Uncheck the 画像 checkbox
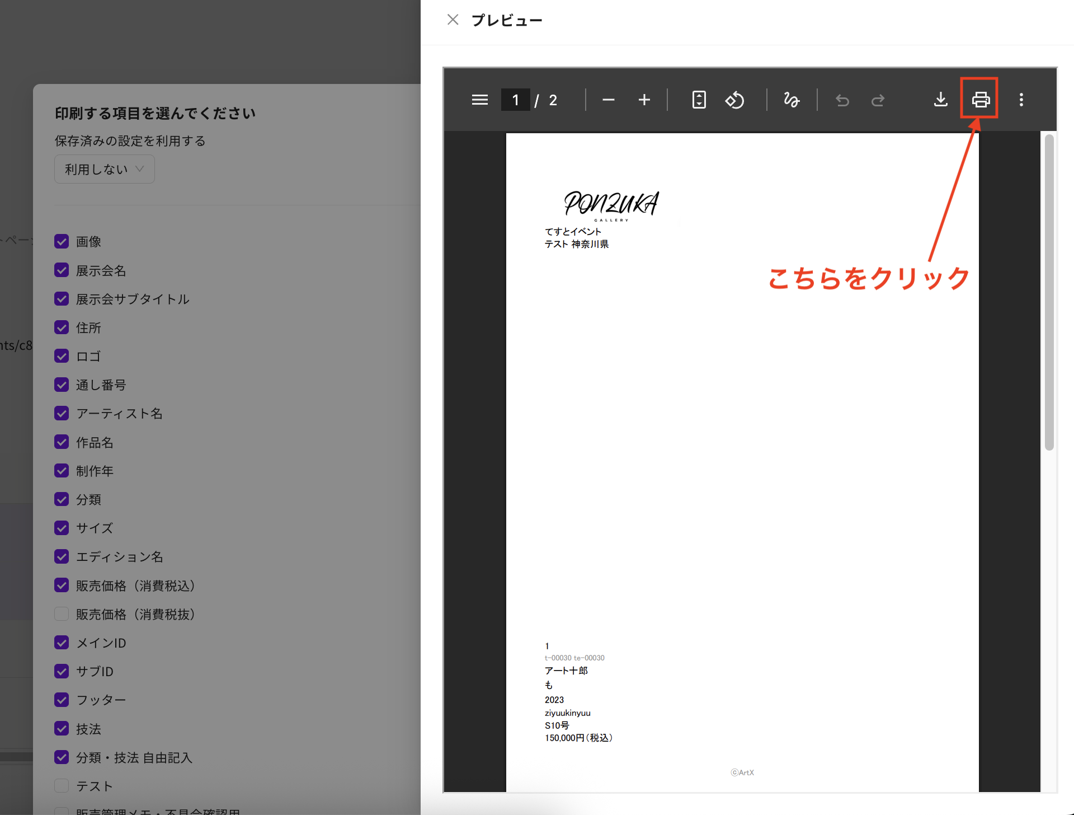Screen dimensions: 1074x815 coord(62,241)
